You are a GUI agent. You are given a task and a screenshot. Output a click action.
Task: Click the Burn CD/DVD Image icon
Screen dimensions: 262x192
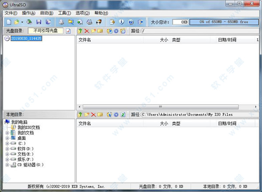[x=99, y=22]
